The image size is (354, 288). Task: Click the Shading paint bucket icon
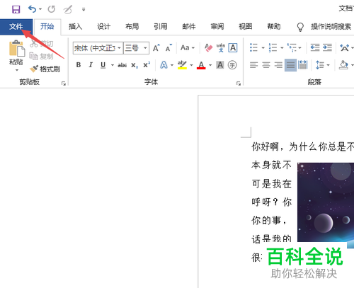(343, 65)
